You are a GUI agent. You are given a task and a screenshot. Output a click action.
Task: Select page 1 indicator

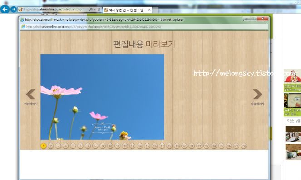pos(44,146)
